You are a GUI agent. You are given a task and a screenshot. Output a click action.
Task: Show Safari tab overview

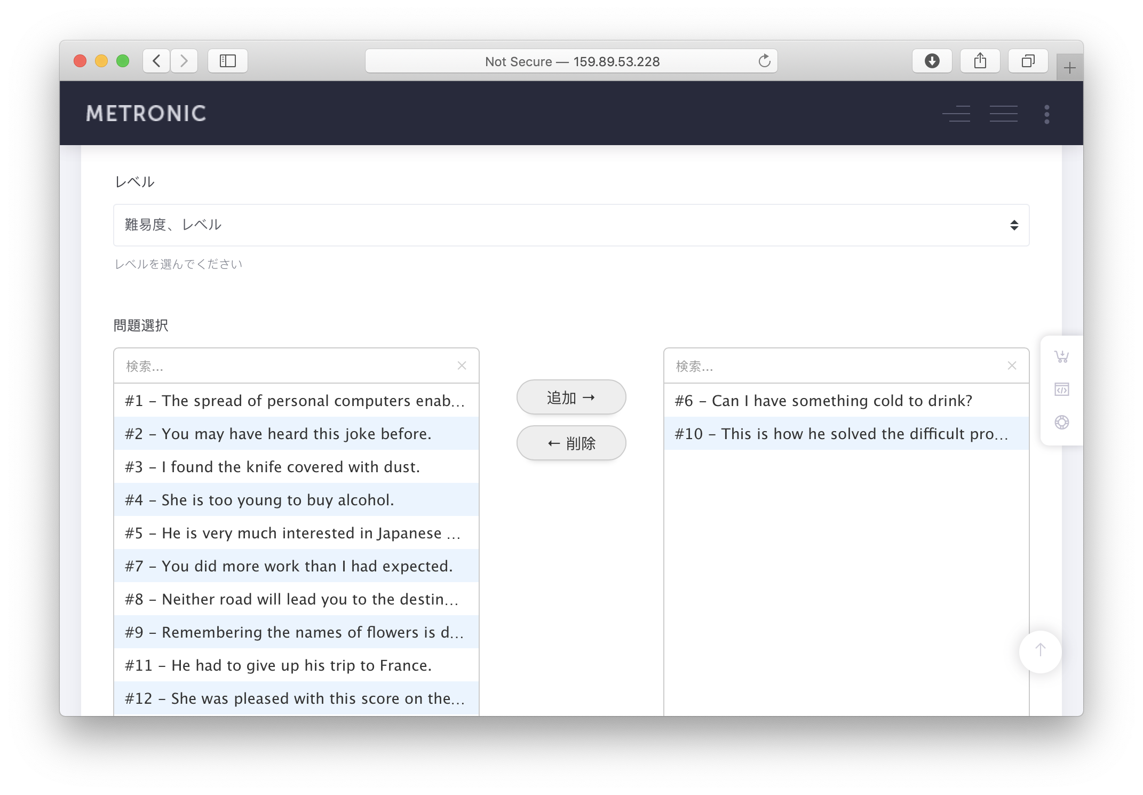1028,61
